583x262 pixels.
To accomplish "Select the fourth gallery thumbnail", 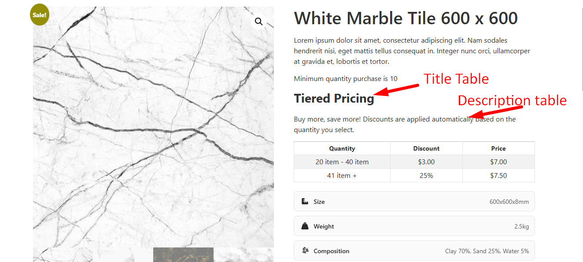I will coord(244,255).
